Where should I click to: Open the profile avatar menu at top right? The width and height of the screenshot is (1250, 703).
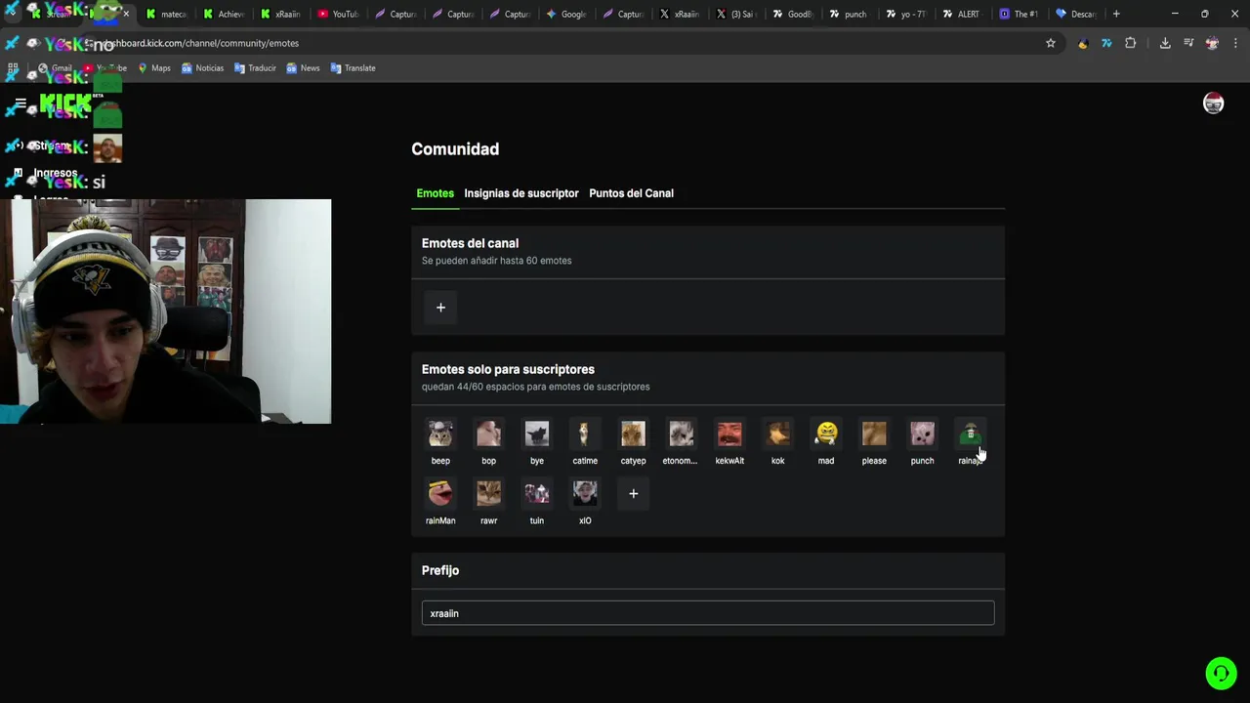point(1213,103)
